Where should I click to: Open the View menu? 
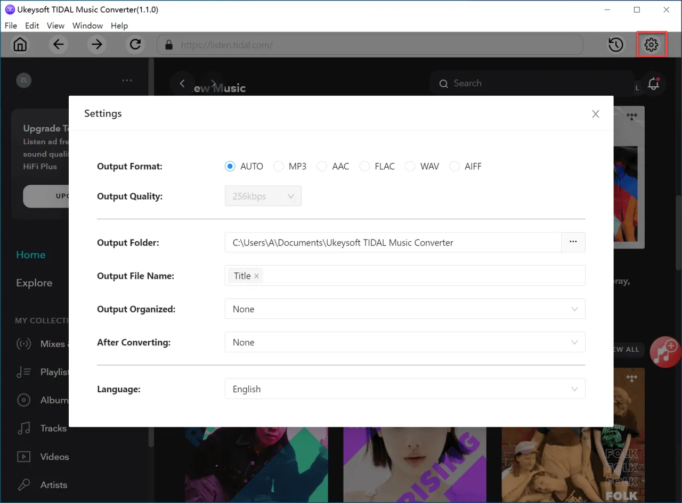(x=55, y=26)
